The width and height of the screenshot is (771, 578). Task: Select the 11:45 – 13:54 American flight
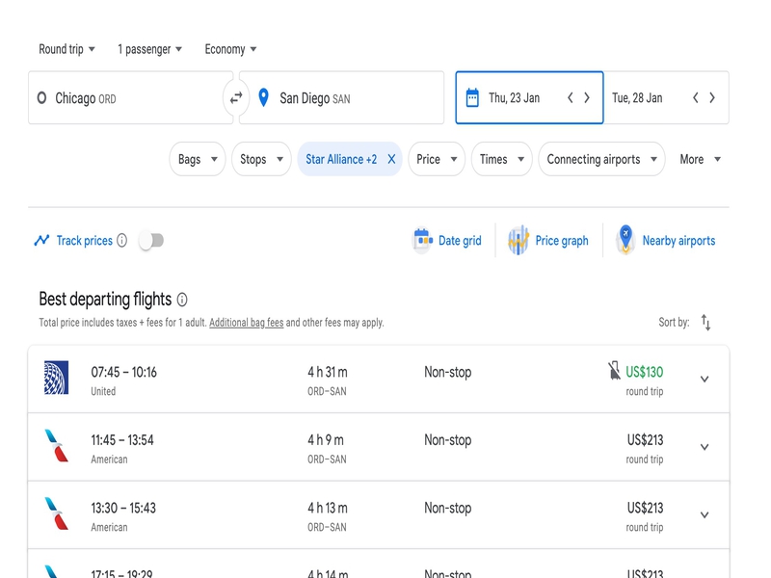pyautogui.click(x=379, y=447)
